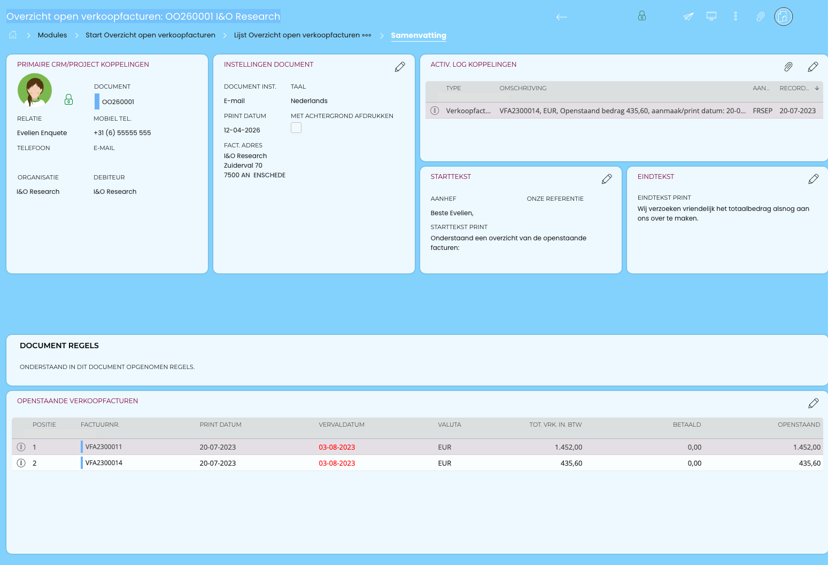Open invoice VFA2300011 row
828x565 pixels.
pyautogui.click(x=104, y=447)
